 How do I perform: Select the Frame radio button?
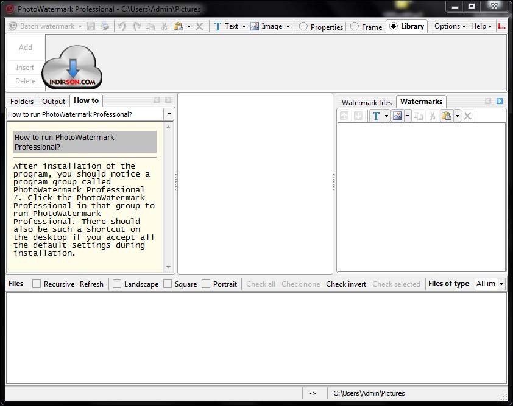coord(355,27)
